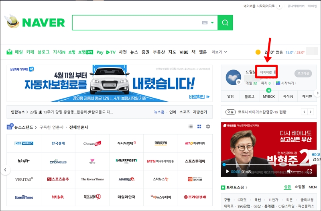The height and width of the screenshot is (211, 321).
Task: Click the car insurance banner 바로확인 link
Action: point(199,97)
